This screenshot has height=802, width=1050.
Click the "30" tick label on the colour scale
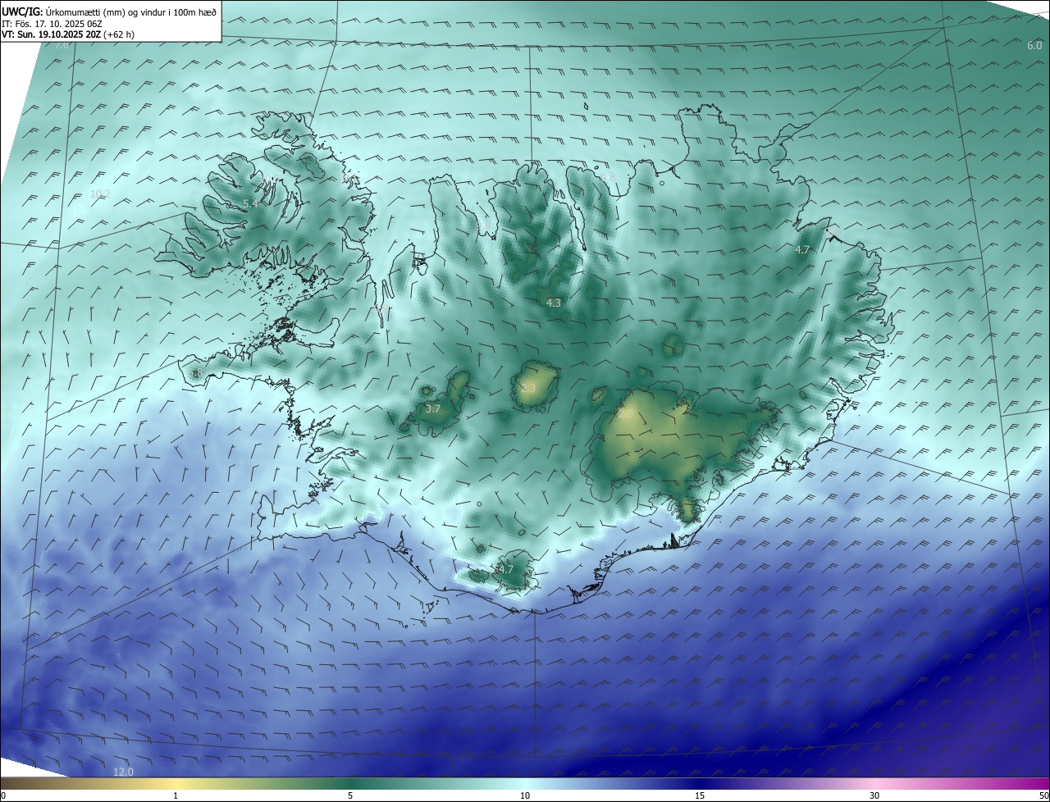[x=874, y=795]
